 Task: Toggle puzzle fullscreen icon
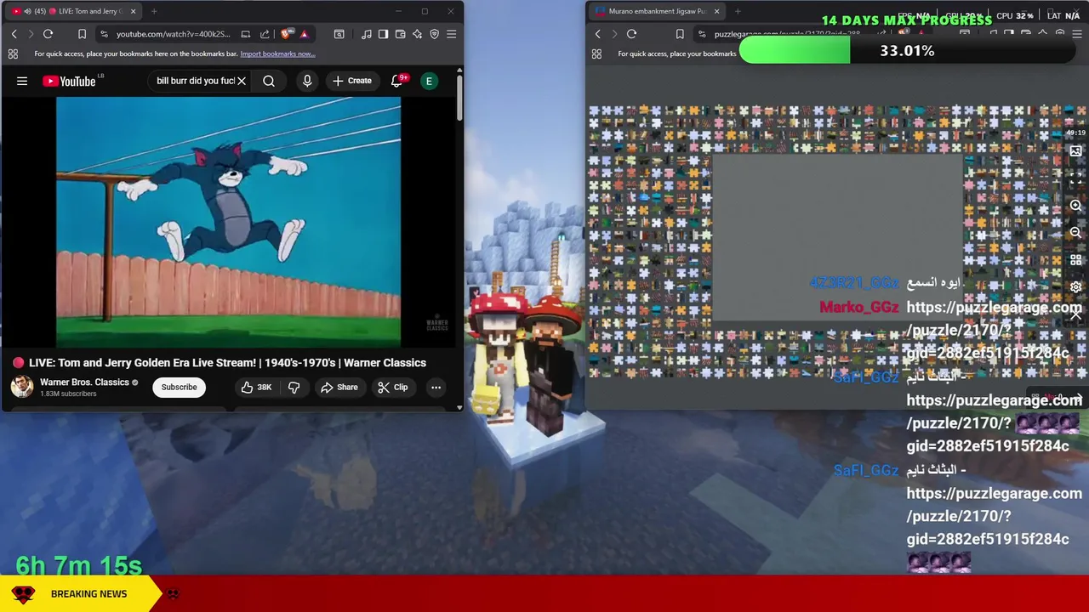(x=1076, y=178)
